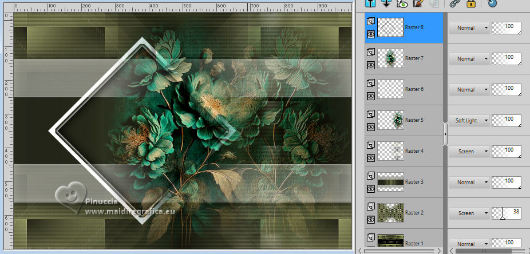
Task: Hide the Raster 4 layer
Action: [371, 157]
